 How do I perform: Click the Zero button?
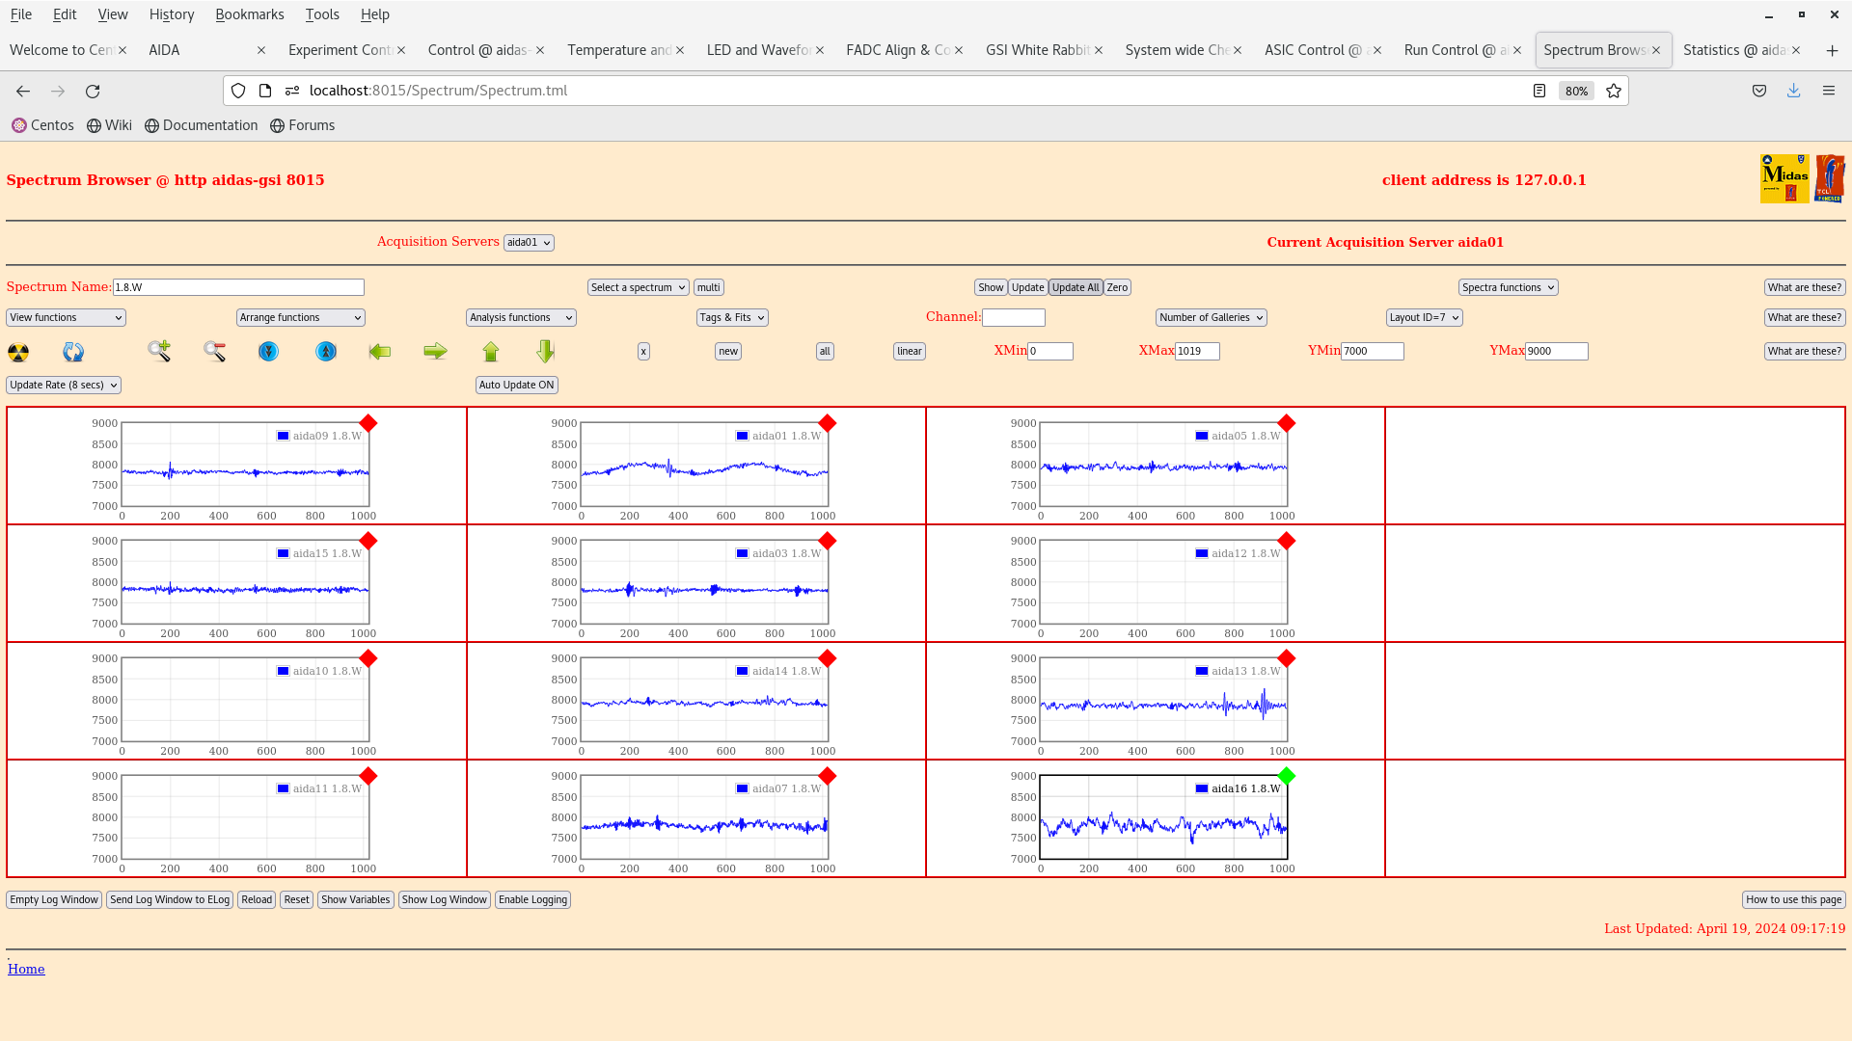1117,287
